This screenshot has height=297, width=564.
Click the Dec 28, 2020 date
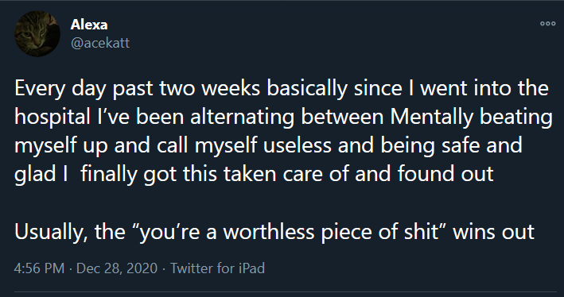coord(117,268)
